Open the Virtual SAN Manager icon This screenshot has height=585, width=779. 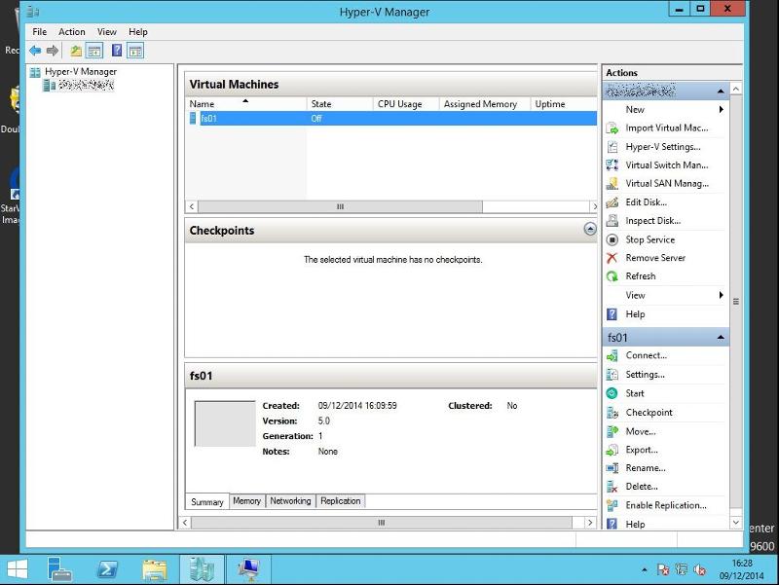(612, 184)
